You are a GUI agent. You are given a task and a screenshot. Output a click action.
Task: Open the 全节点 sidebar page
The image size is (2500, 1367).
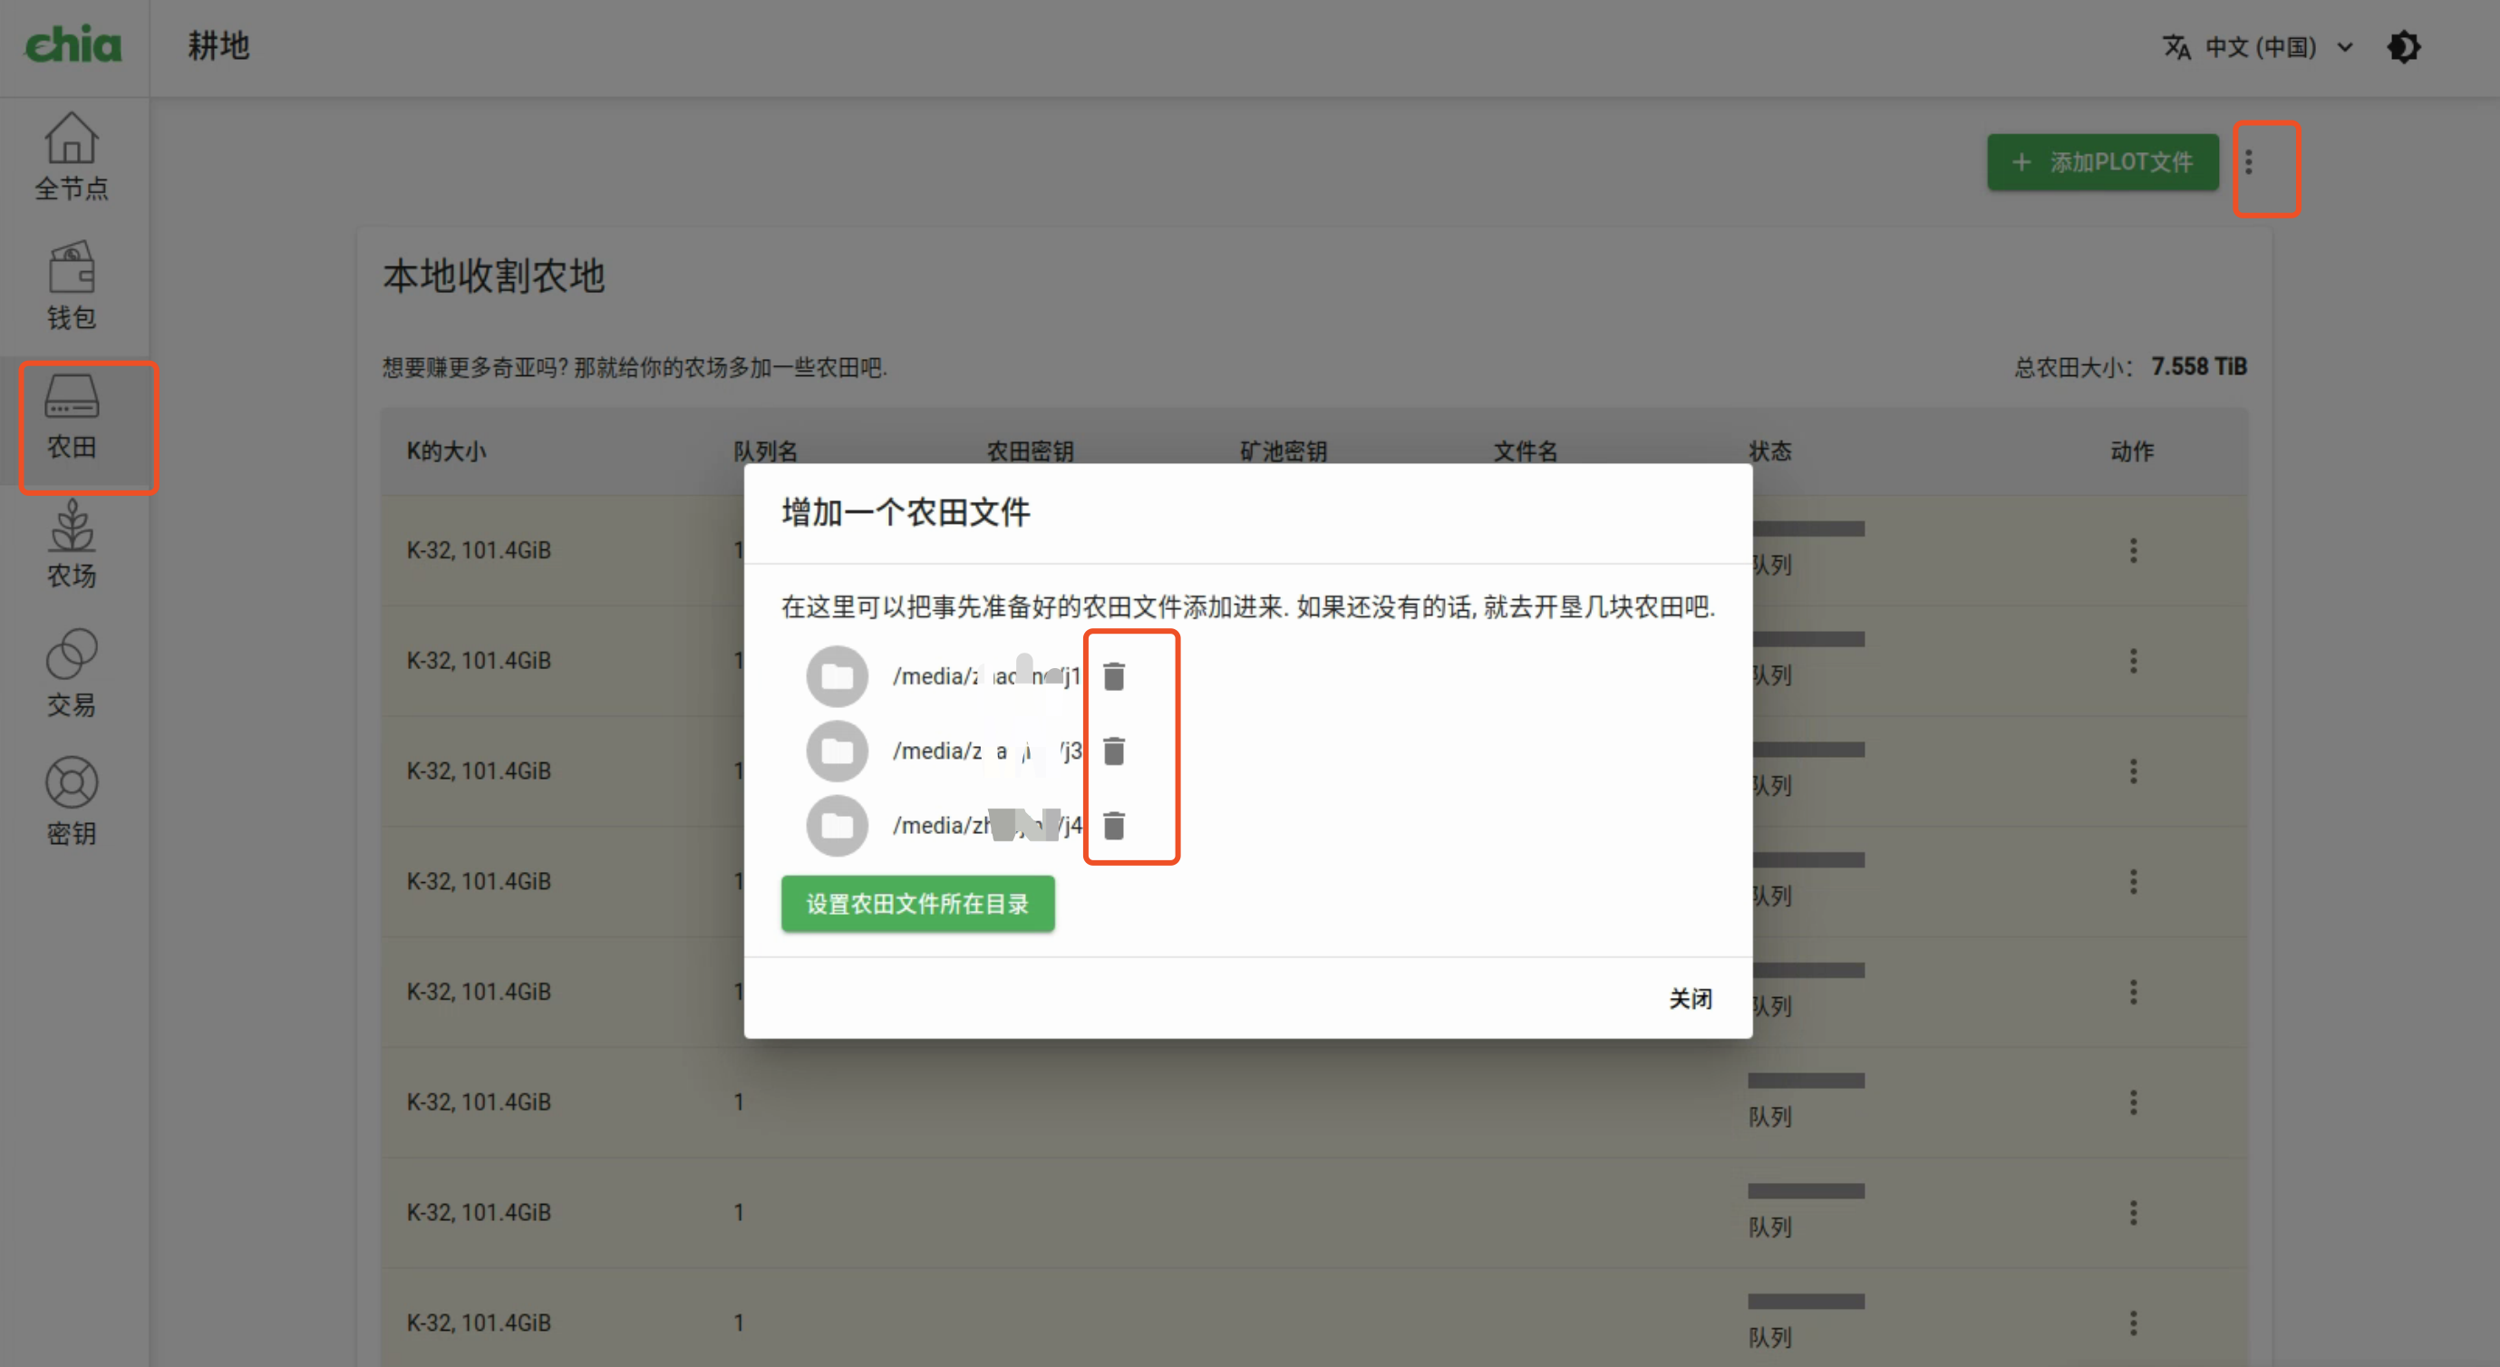tap(72, 158)
